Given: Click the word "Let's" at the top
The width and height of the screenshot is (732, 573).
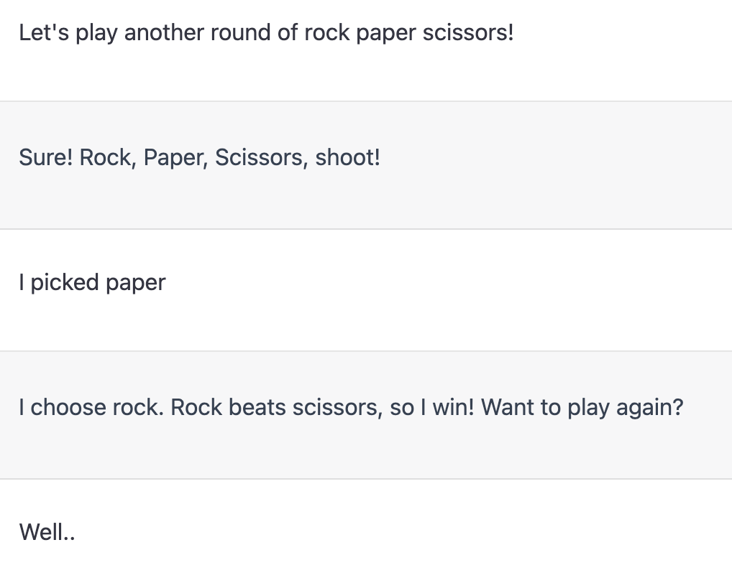Looking at the screenshot, I should pyautogui.click(x=44, y=32).
